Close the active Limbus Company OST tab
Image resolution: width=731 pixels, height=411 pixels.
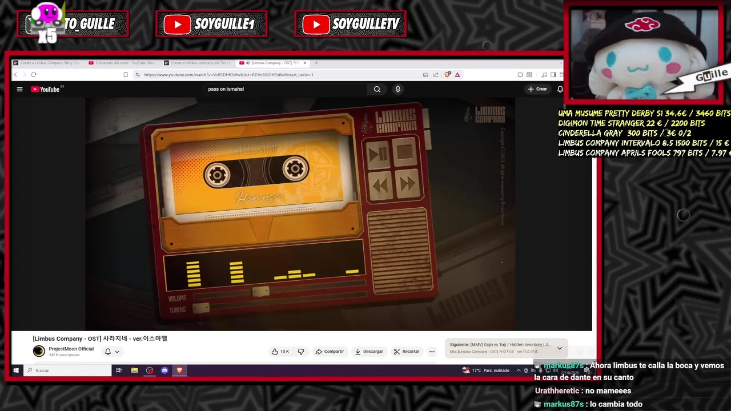pyautogui.click(x=305, y=63)
